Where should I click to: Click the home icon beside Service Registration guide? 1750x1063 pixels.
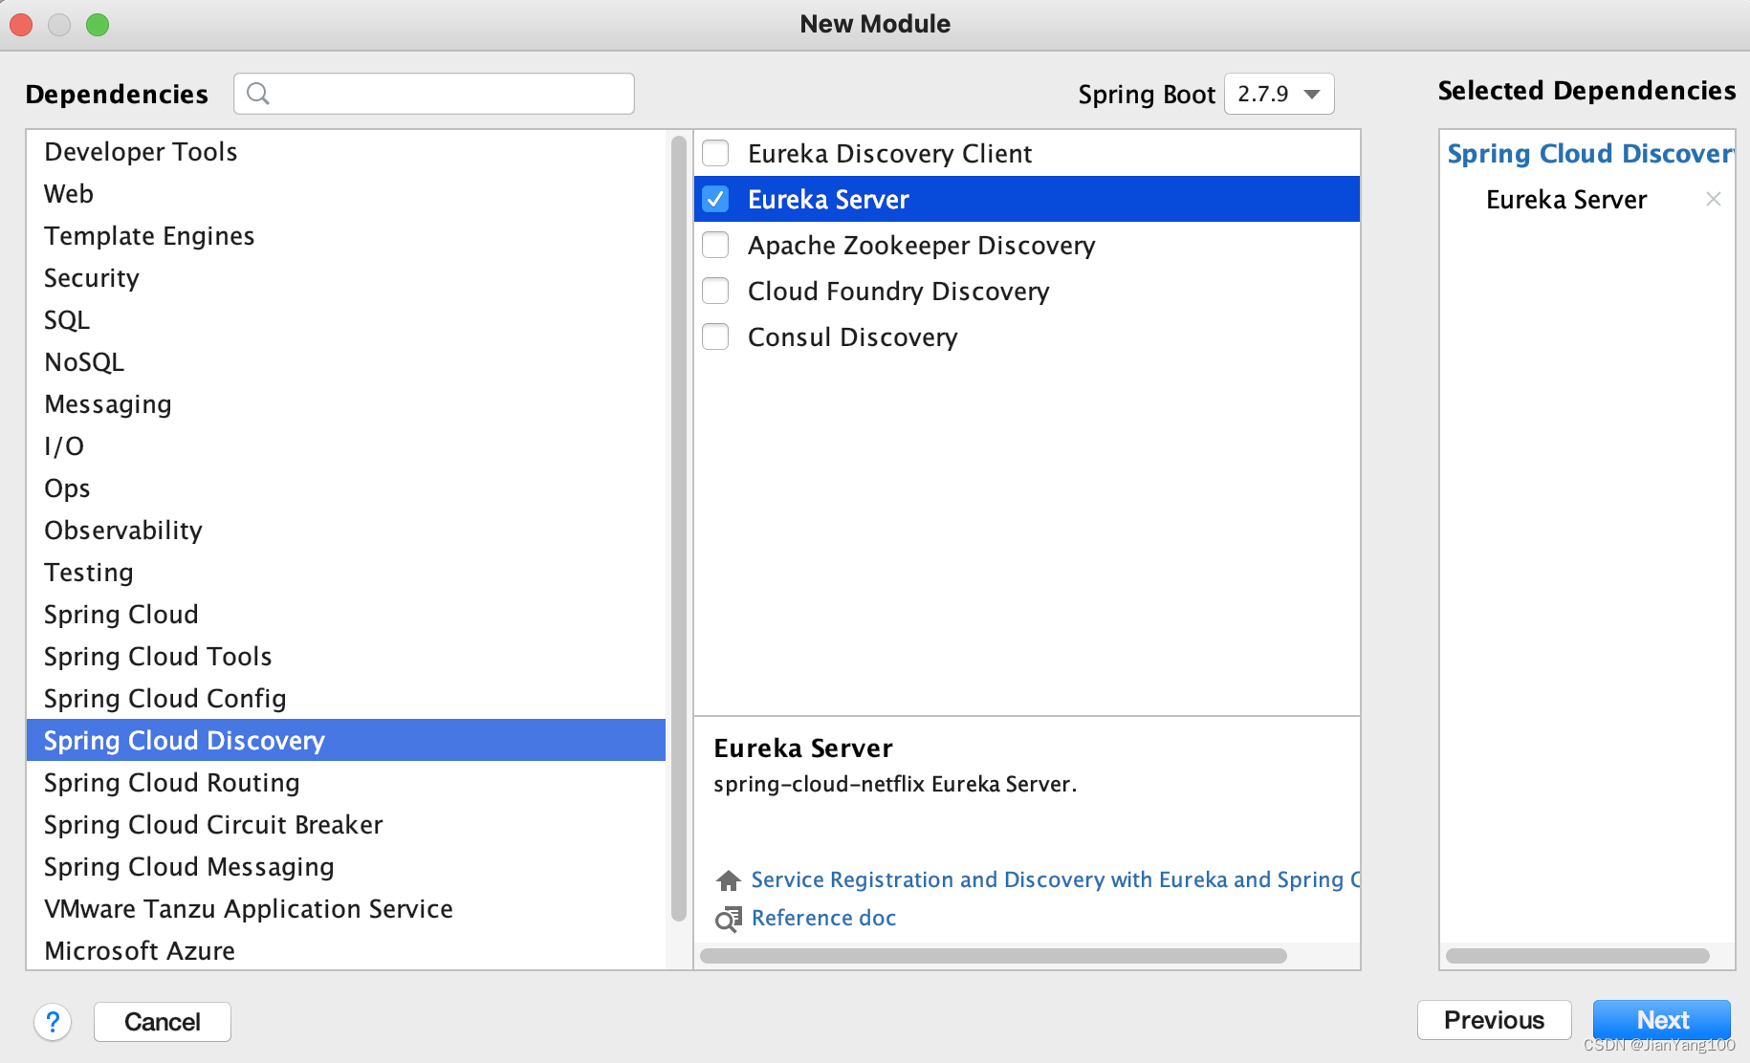729,879
